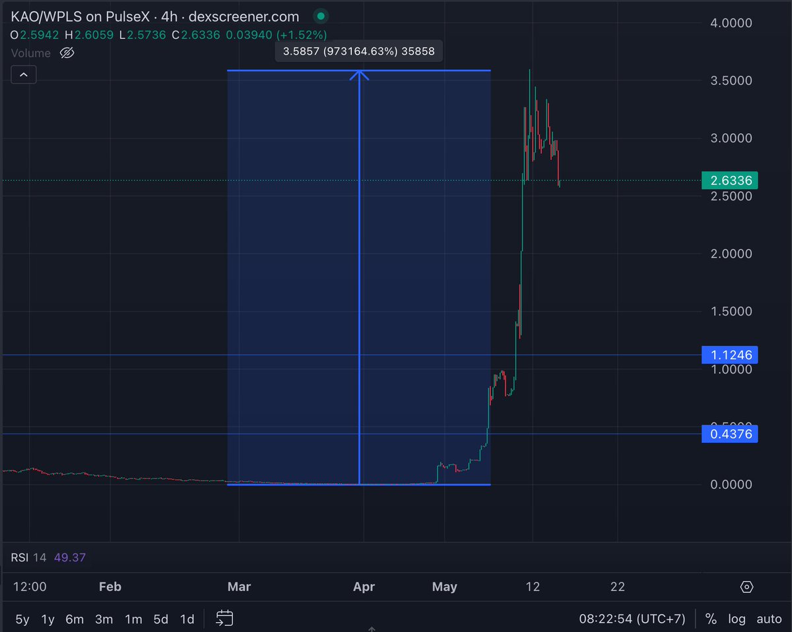The image size is (792, 632).
Task: Toggle Volume visibility with the eye icon
Action: [x=67, y=53]
